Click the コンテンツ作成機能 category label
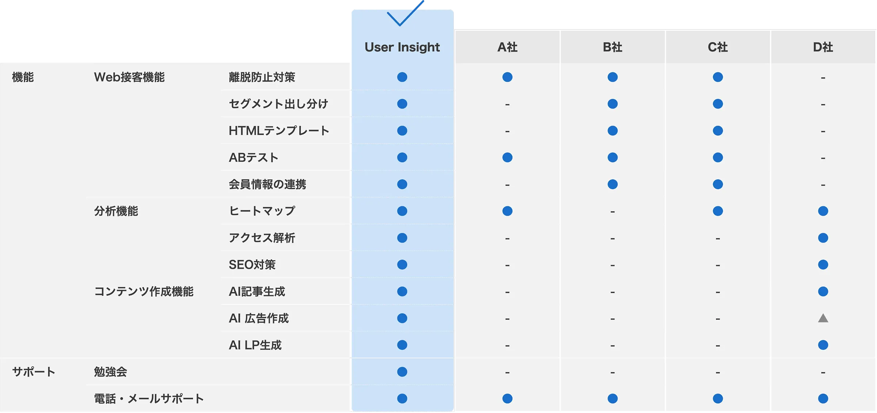Viewport: 877px width, 413px height. 144,292
